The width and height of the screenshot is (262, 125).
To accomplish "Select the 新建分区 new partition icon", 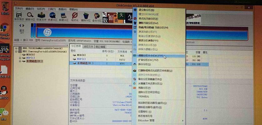I will click(x=64, y=17).
